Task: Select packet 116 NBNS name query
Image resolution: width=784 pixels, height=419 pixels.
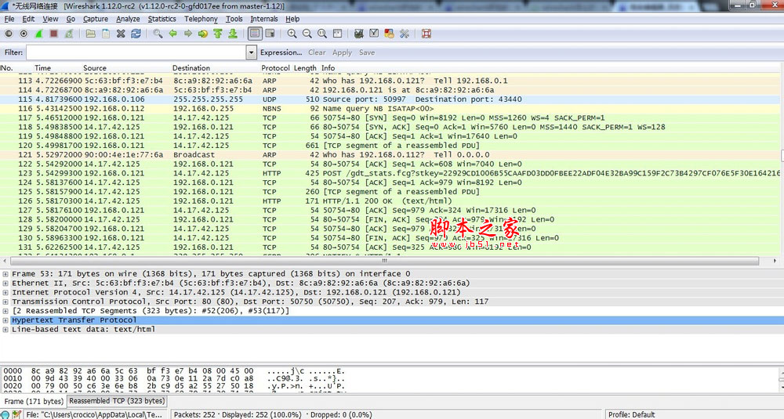Action: coord(390,108)
